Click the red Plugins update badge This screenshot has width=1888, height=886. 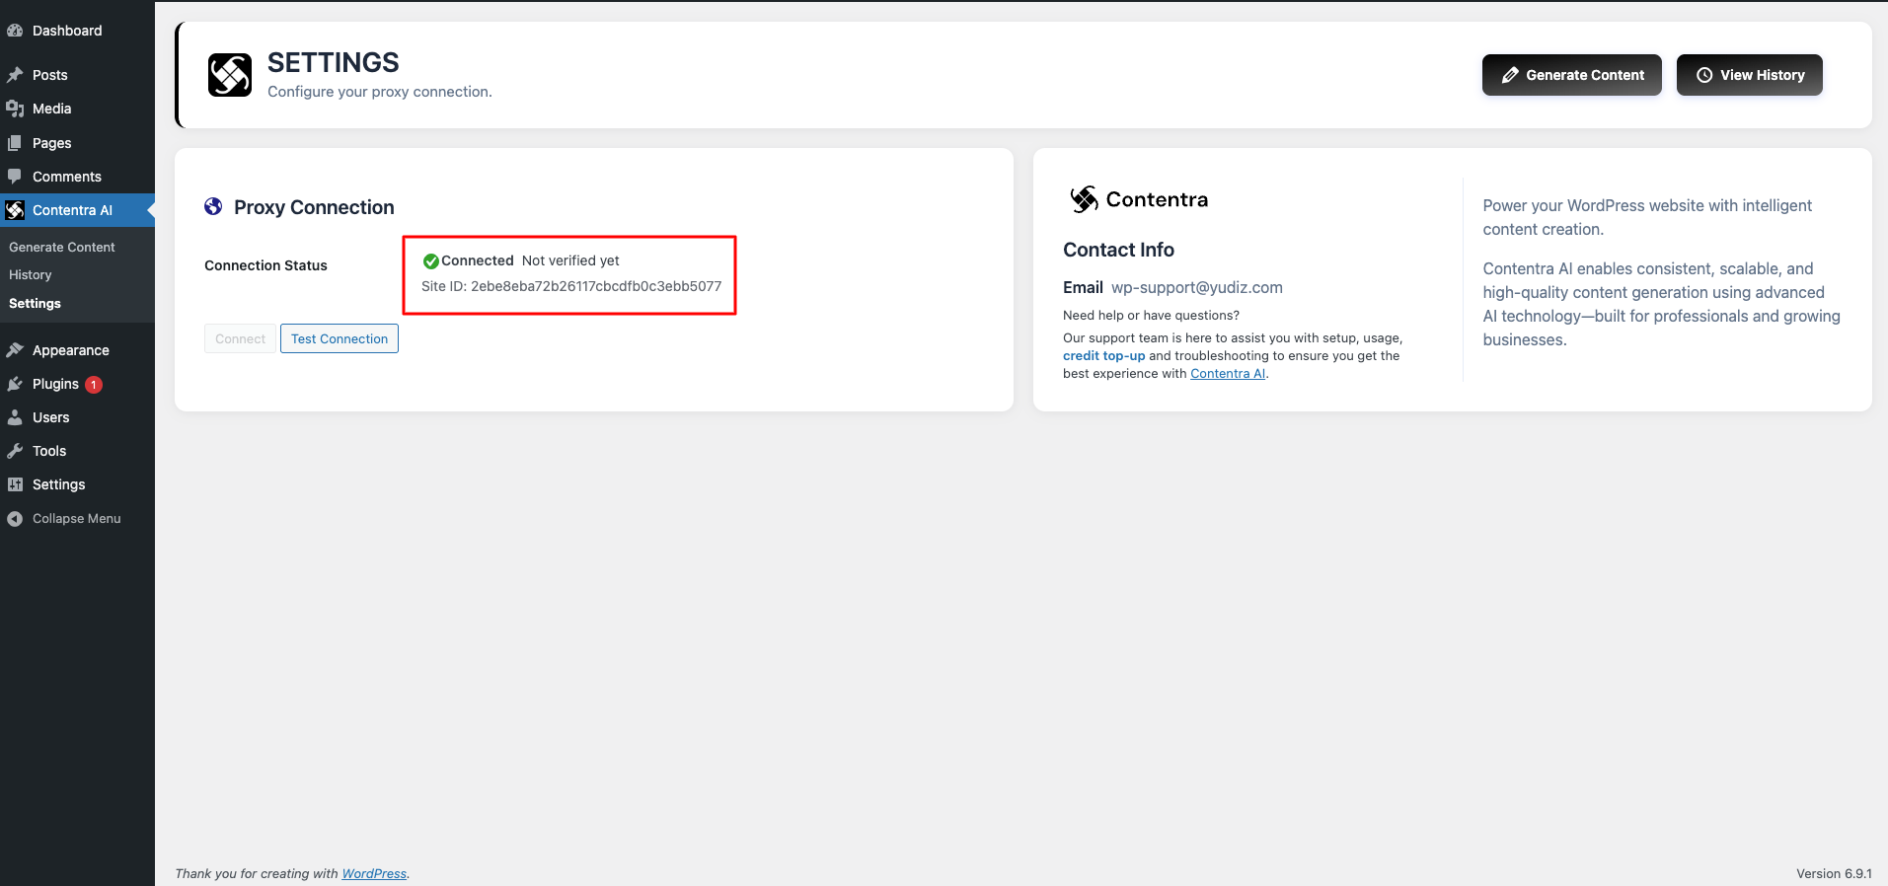(x=94, y=385)
